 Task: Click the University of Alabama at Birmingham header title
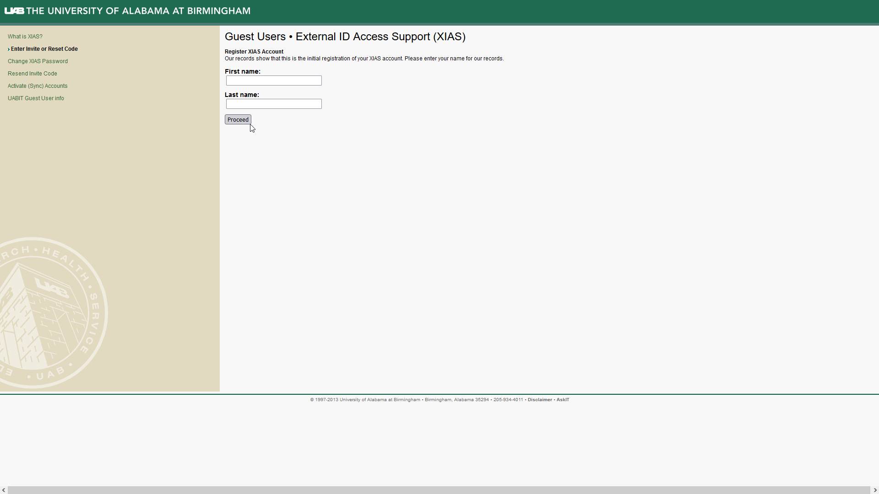tap(138, 11)
